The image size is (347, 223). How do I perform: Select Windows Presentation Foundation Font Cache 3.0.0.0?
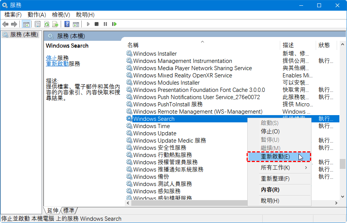click(199, 90)
